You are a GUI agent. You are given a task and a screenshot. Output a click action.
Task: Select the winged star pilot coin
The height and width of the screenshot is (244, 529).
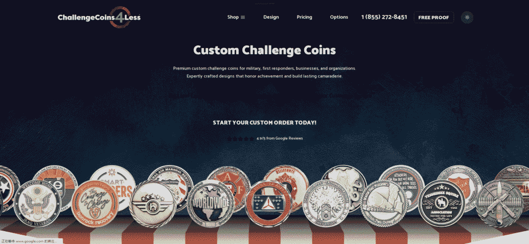(153, 204)
